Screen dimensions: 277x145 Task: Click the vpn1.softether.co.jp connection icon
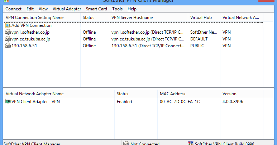point(8,32)
